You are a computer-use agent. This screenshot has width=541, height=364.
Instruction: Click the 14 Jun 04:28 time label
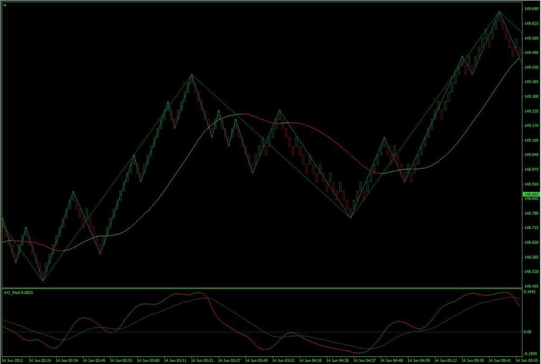[x=338, y=360]
